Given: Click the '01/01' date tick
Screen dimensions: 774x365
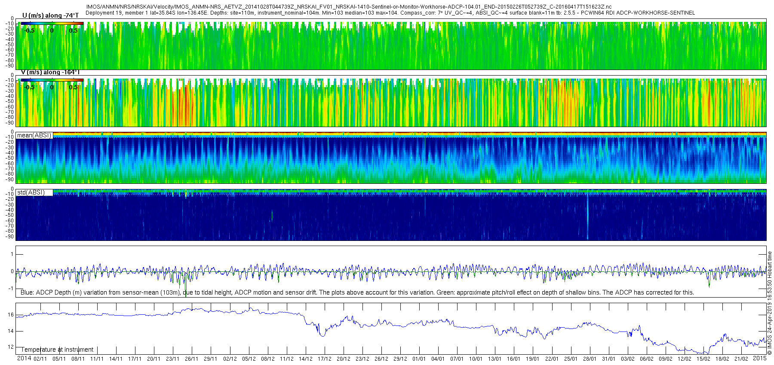Looking at the screenshot, I should coord(419,359).
